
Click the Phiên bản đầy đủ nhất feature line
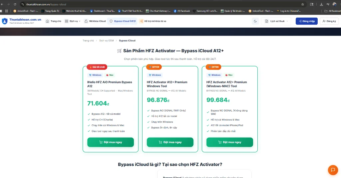(223, 131)
